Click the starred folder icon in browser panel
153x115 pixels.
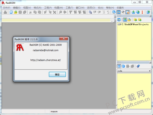point(129,20)
